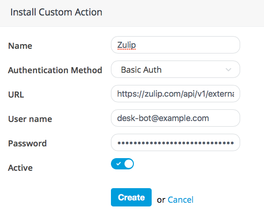Click the Password label
Viewport: 264px width, 221px height.
27,143
